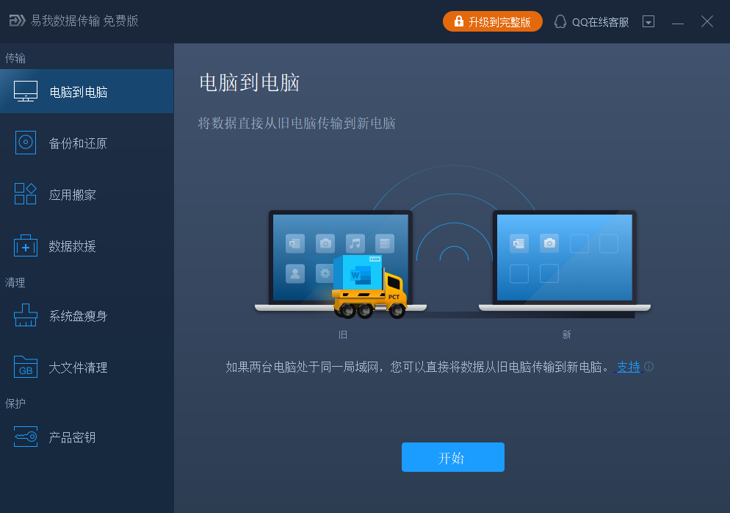730x513 pixels.
Task: Click the info icon next to 支持
Action: (x=649, y=367)
